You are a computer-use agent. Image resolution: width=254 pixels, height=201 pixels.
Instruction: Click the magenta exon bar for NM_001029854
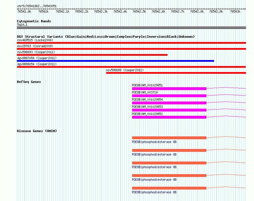point(169,103)
